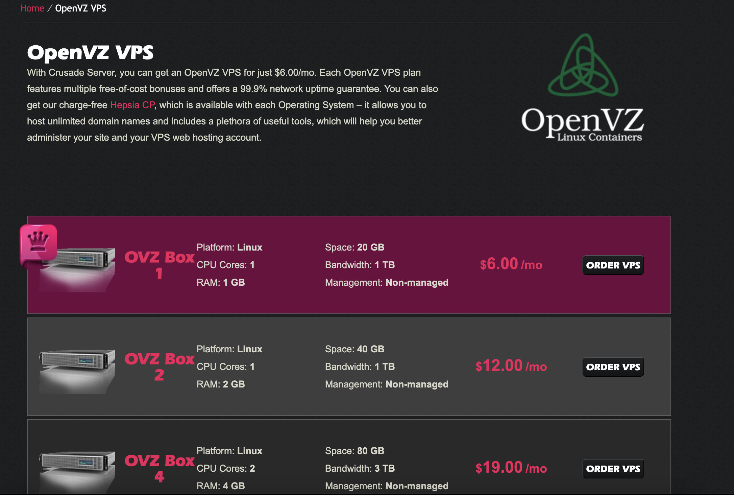This screenshot has width=734, height=495.
Task: Select 'CPU Cores: 2' text
Action: coord(226,468)
